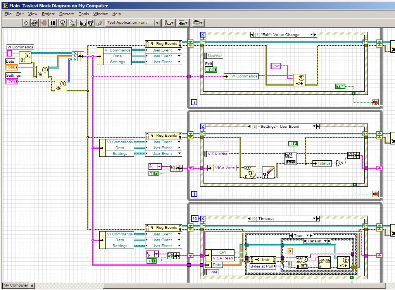Open the Reorder objects dropdown
This screenshot has height=290, width=395.
(198, 23)
